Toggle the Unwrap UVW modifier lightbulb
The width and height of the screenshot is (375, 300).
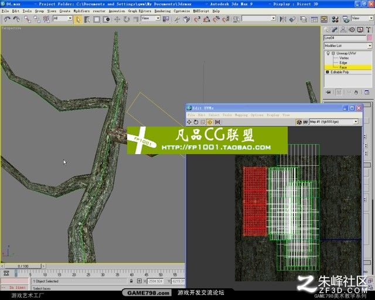pos(328,53)
